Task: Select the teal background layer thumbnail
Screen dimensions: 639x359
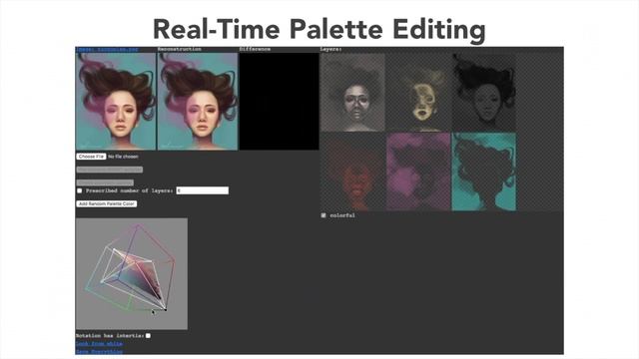Action: (484, 172)
